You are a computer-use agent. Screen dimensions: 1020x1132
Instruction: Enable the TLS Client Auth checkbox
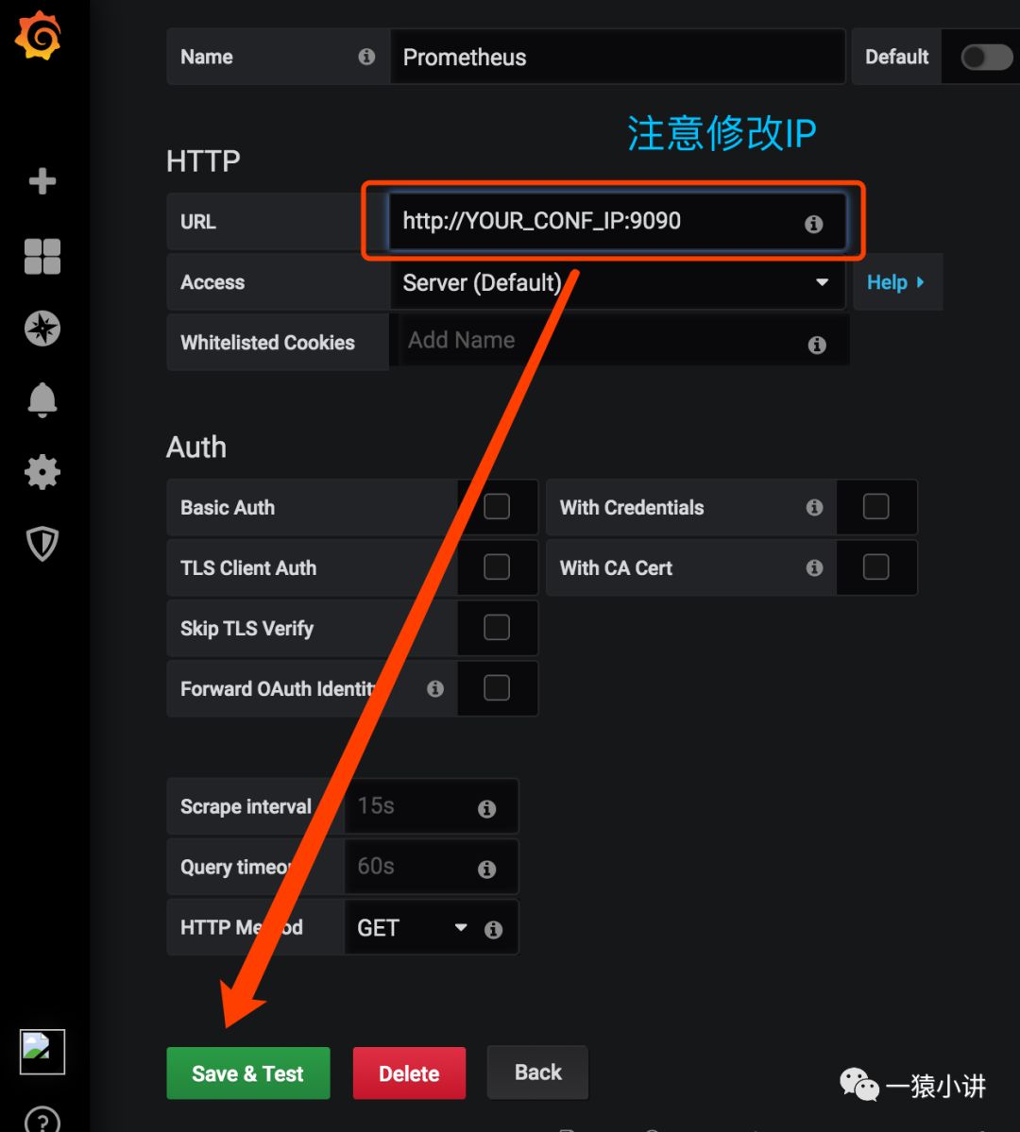pyautogui.click(x=496, y=566)
